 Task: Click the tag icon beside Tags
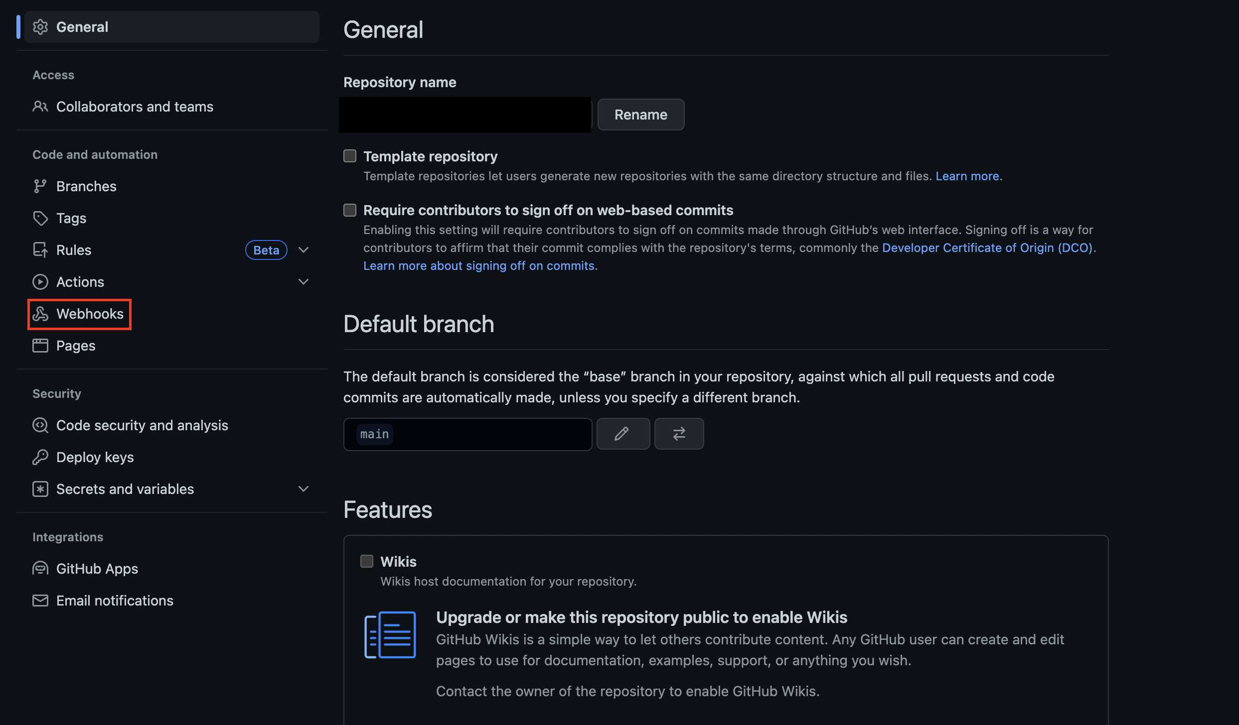pos(40,218)
